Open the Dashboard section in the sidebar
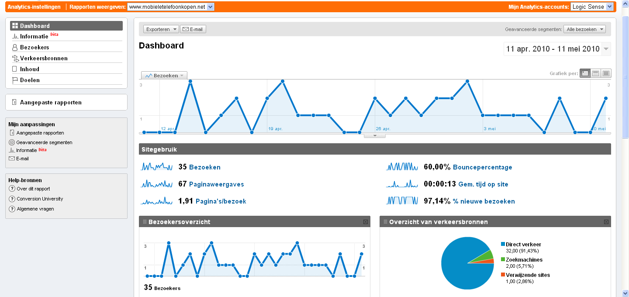 66,26
